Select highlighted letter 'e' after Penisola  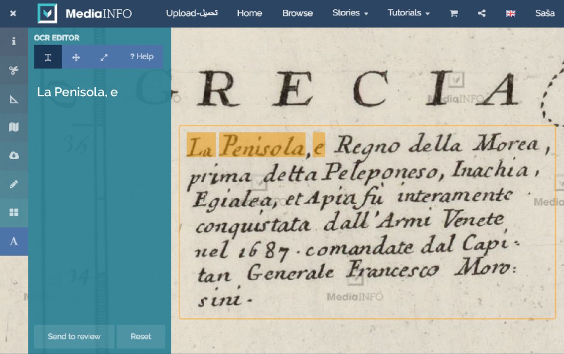[x=319, y=145]
